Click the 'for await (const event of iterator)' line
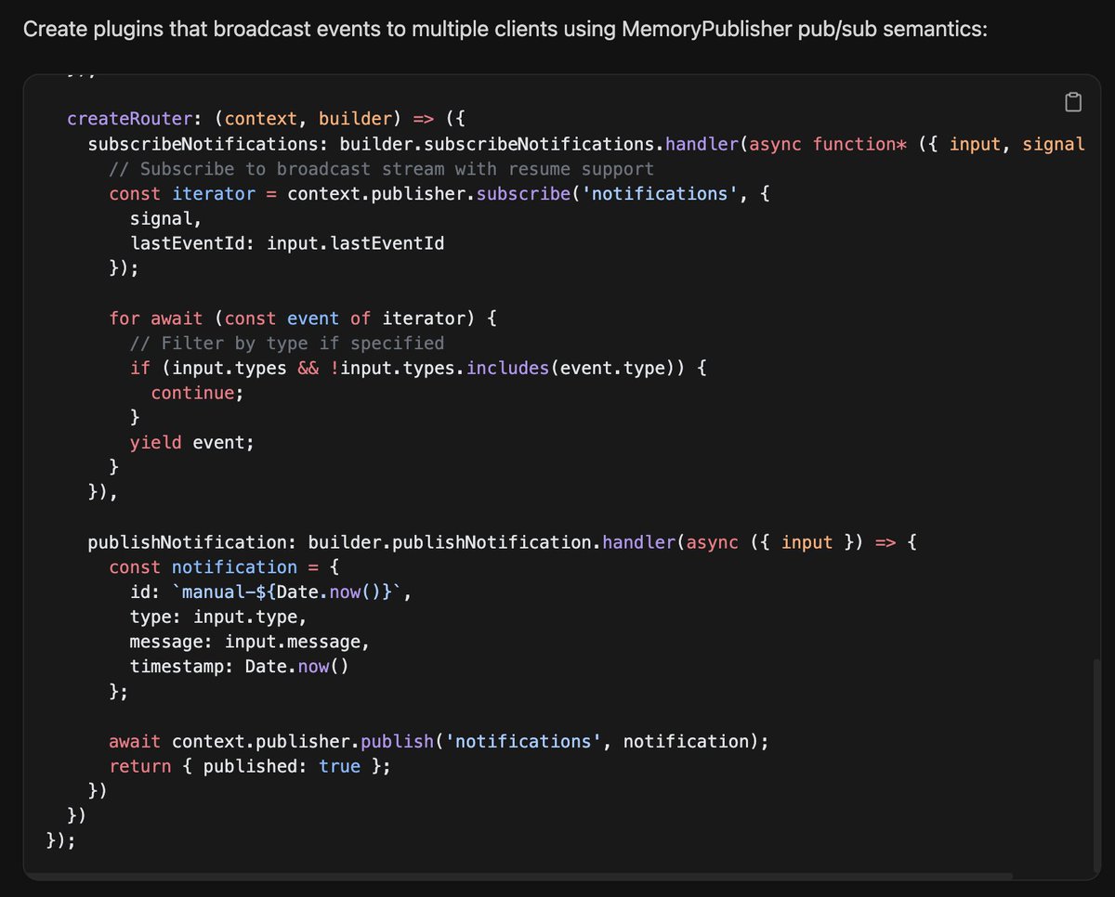The width and height of the screenshot is (1115, 897). (x=303, y=318)
